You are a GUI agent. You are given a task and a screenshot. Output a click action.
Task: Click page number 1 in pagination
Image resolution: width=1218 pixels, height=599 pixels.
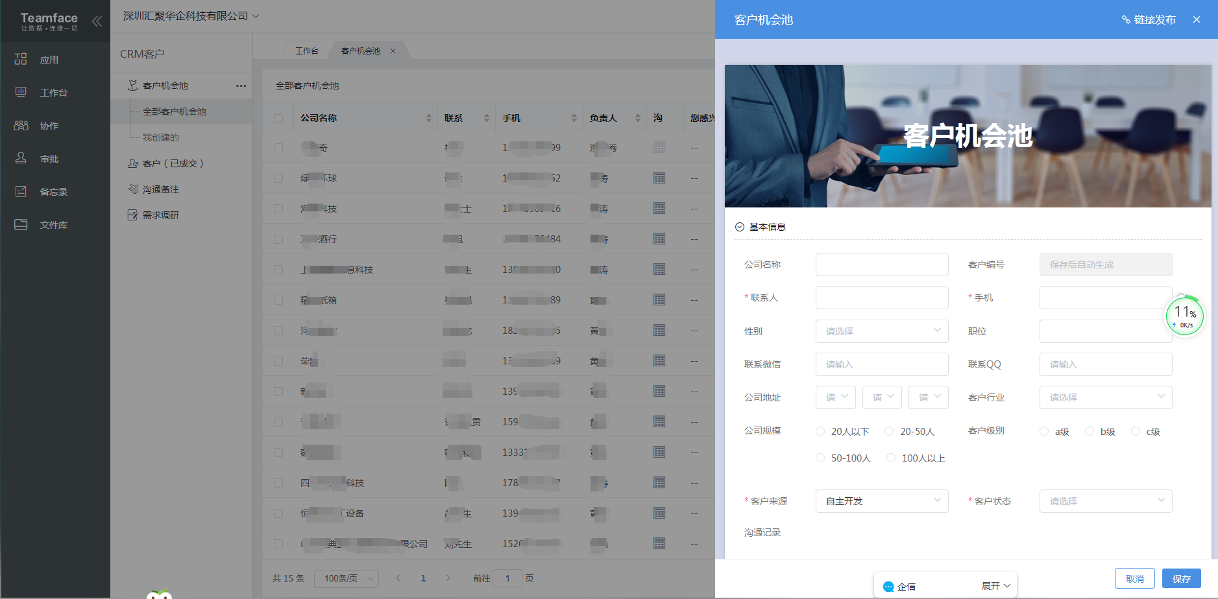423,578
